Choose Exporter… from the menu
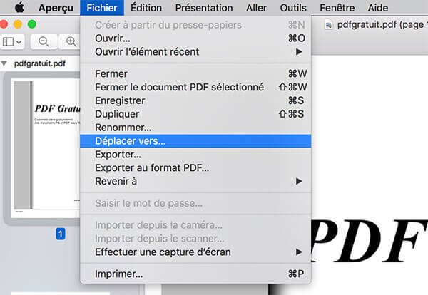Image resolution: width=428 pixels, height=295 pixels. [195, 155]
